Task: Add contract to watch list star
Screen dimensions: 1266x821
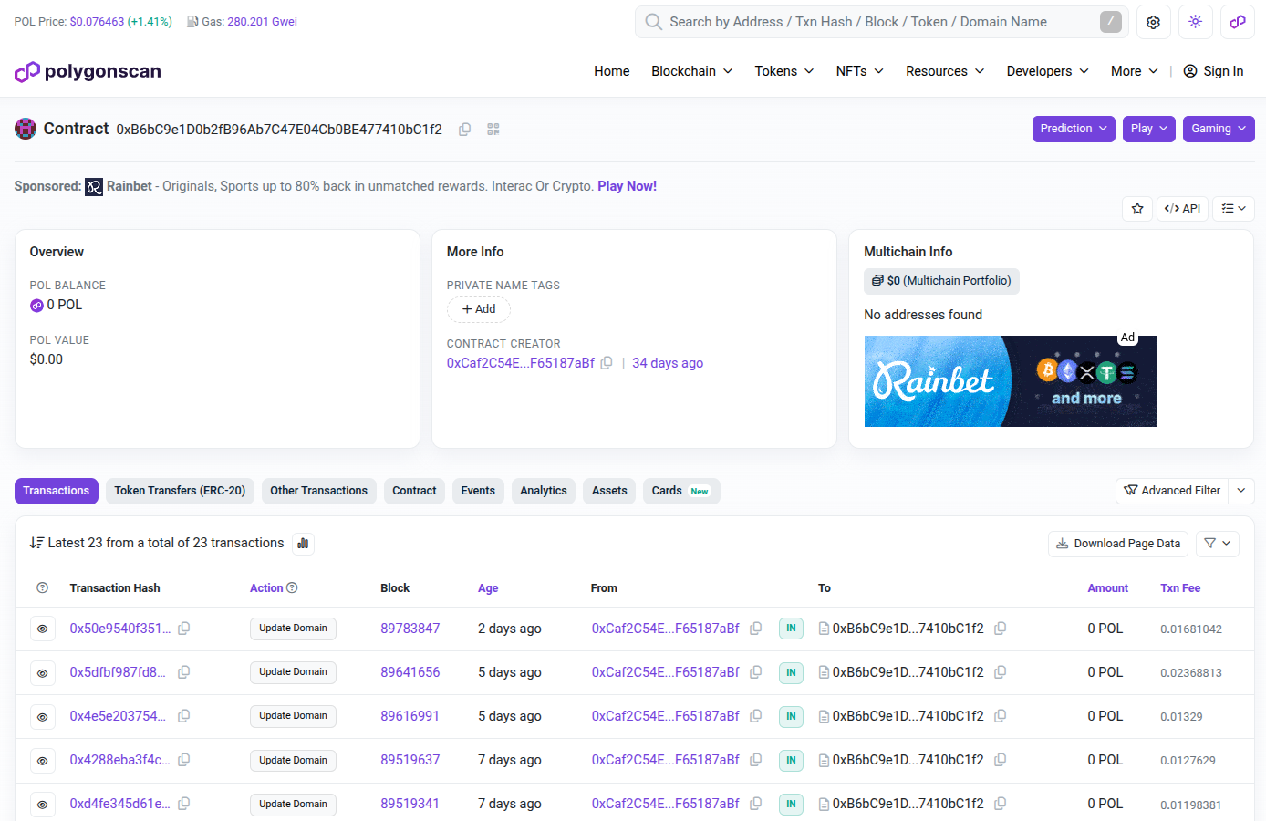Action: click(1137, 209)
